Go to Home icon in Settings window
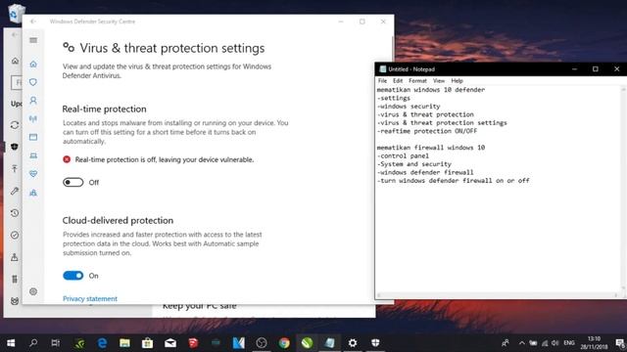Viewport: 627px width, 352px height. [15, 61]
